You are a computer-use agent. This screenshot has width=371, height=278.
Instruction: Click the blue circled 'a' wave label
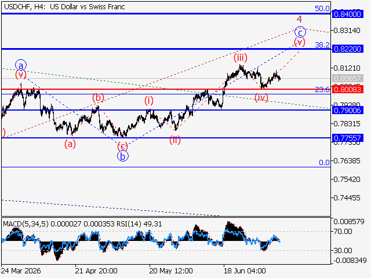coord(21,65)
